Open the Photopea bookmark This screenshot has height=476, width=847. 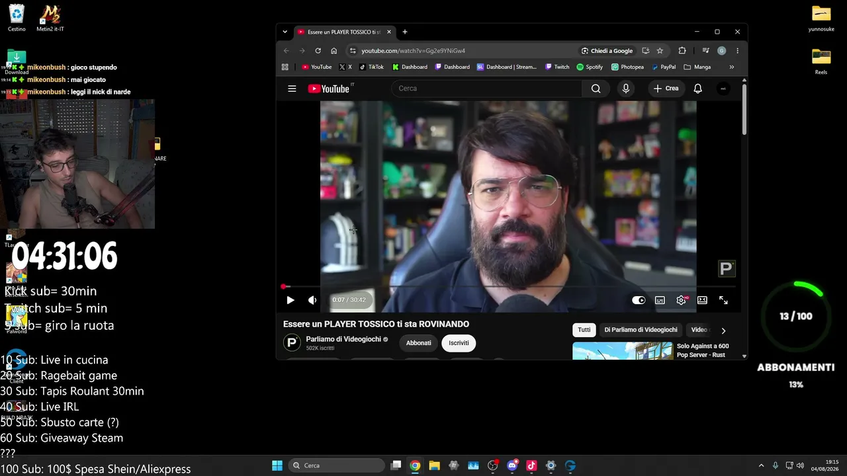coord(627,67)
